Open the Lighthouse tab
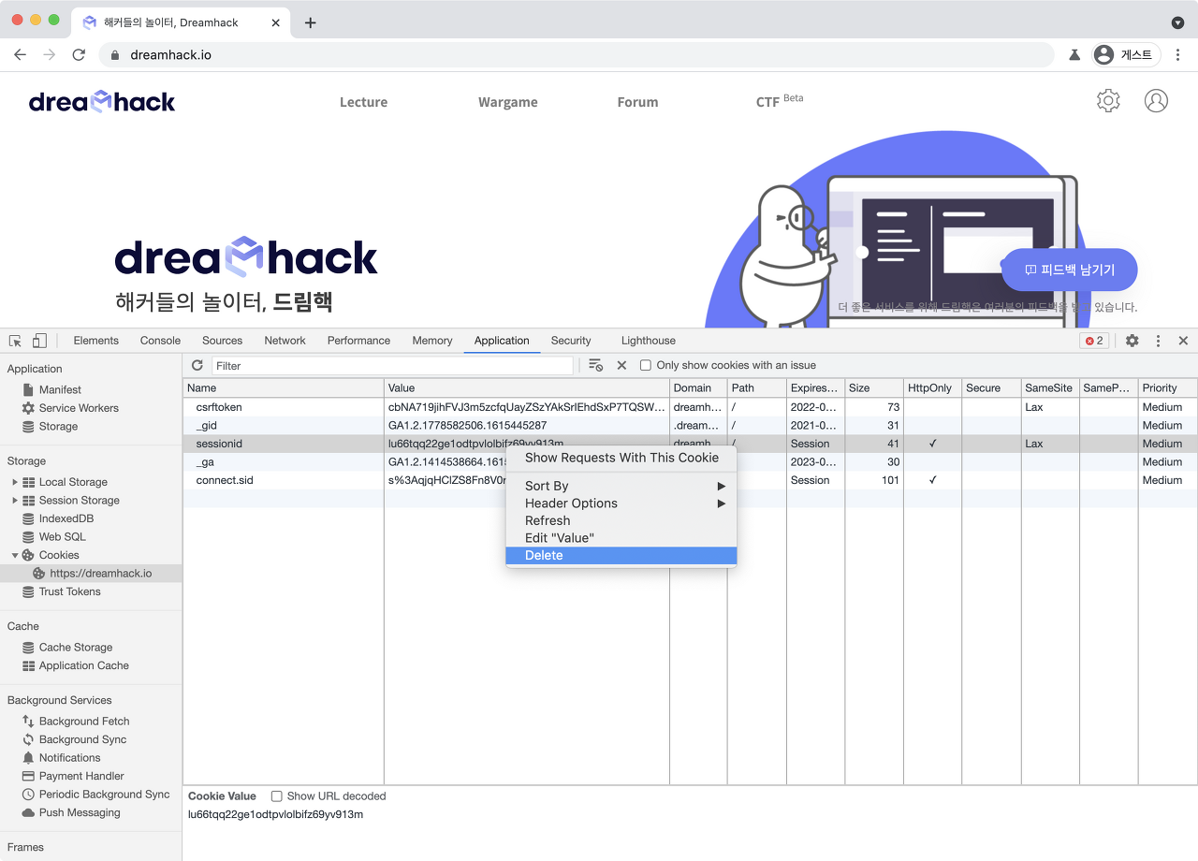This screenshot has height=861, width=1198. 648,341
